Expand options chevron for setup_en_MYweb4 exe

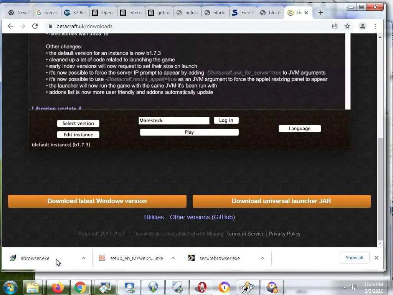[x=173, y=258]
